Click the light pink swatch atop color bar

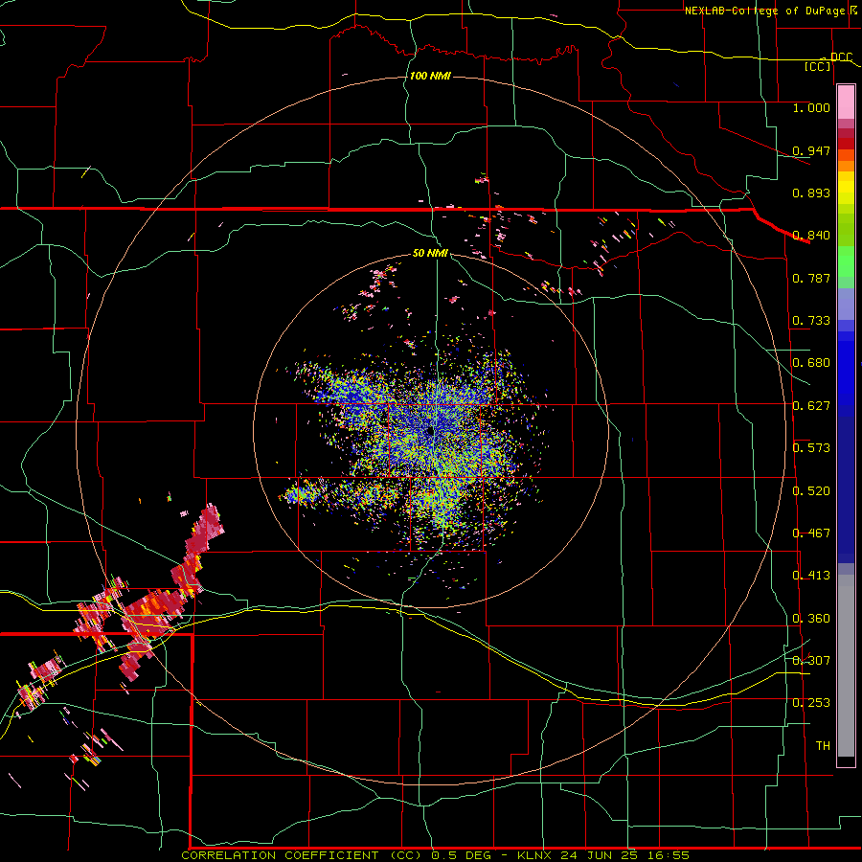846,102
